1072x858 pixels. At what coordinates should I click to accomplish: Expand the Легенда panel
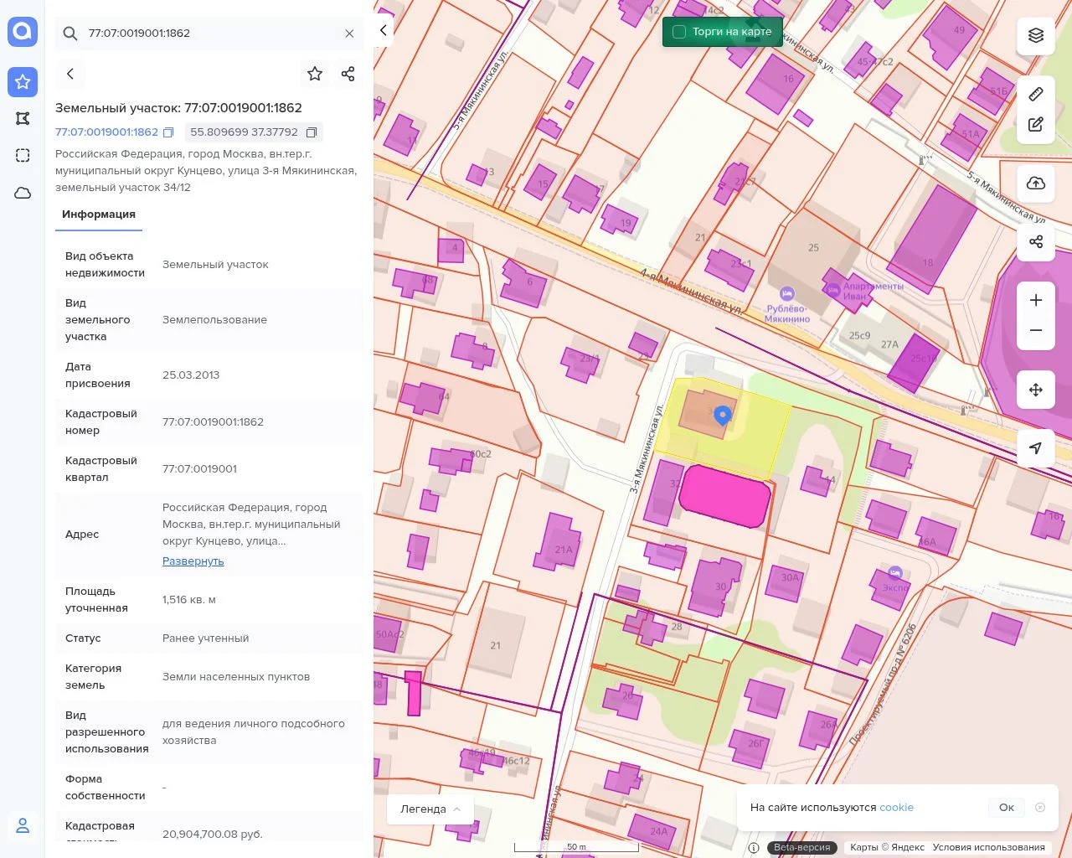coord(430,809)
